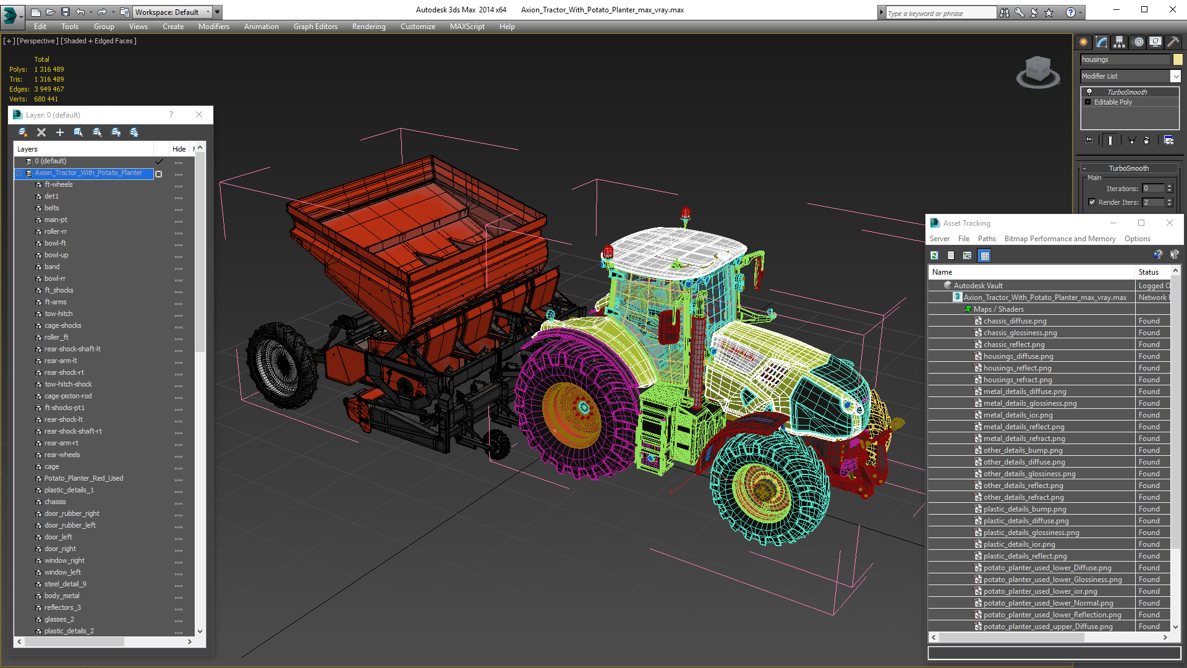Toggle Show End Result icon
1187x668 pixels.
click(x=1110, y=140)
